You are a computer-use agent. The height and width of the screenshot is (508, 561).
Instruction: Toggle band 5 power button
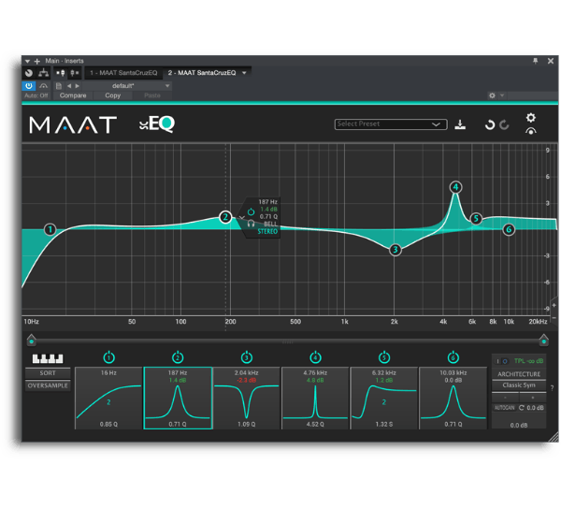tap(384, 357)
